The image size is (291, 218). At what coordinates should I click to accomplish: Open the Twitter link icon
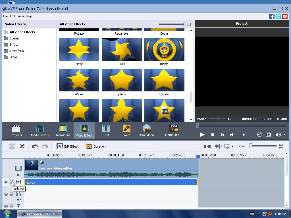[x=278, y=16]
